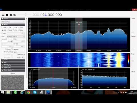The width and height of the screenshot is (137, 103).
Task: Click the system tray volume icon
Action: coord(126,92)
